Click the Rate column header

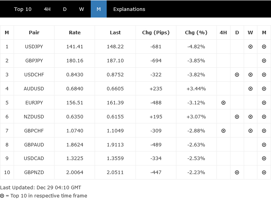click(75, 33)
